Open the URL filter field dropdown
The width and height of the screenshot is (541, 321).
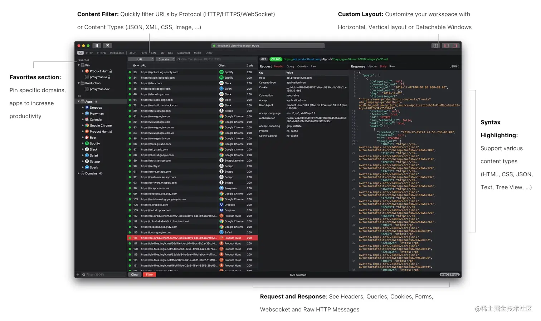(141, 59)
